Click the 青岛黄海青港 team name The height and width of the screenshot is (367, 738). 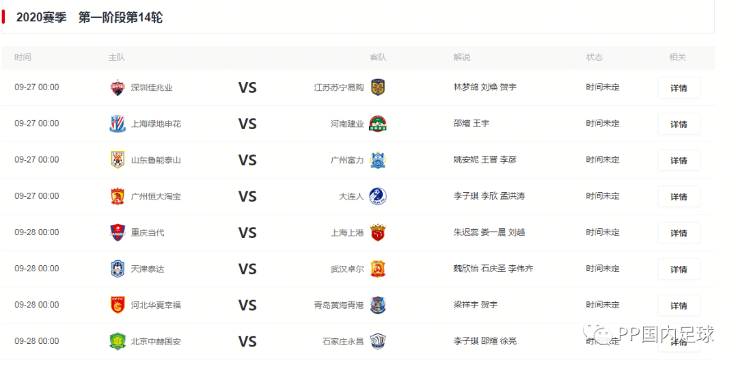tap(339, 305)
